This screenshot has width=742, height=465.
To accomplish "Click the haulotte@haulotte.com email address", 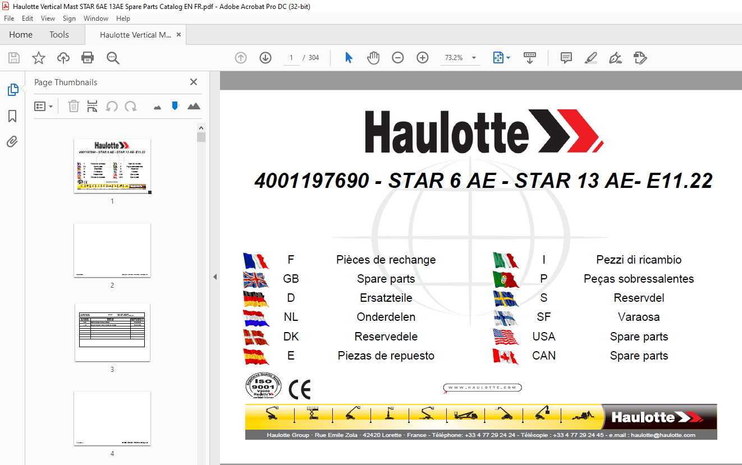I will [663, 435].
